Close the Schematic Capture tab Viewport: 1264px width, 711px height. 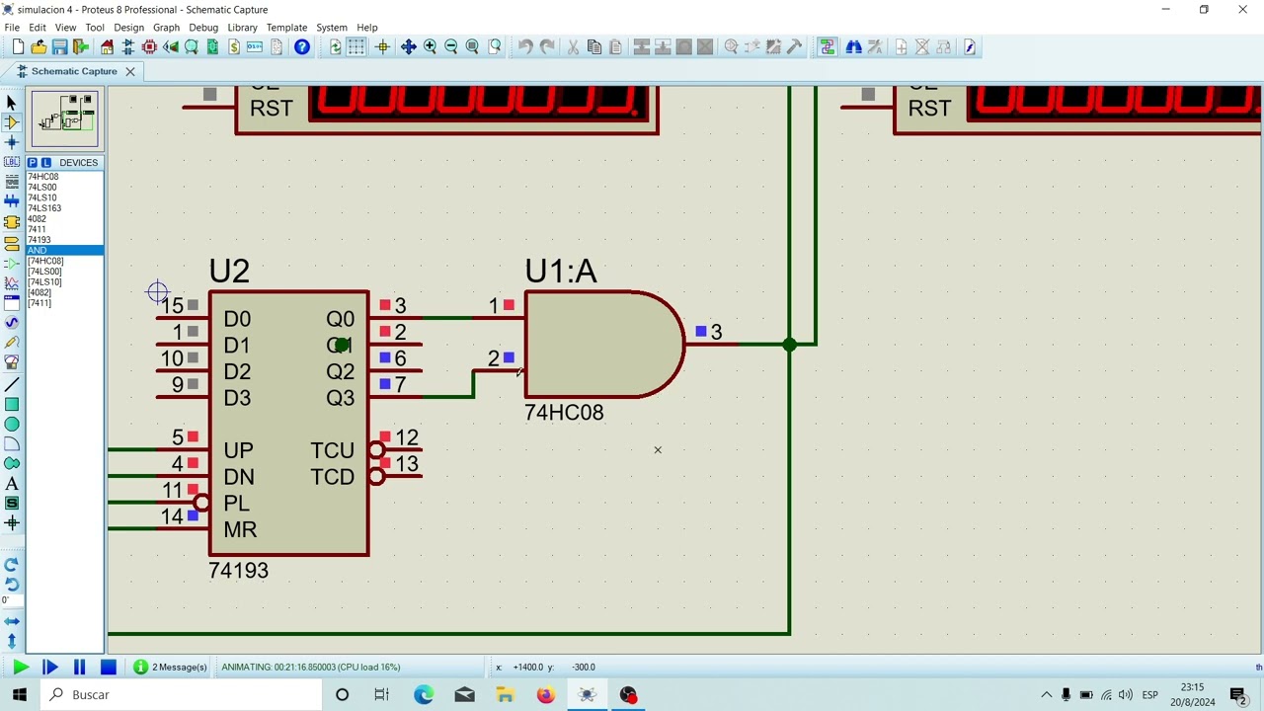[x=129, y=71]
